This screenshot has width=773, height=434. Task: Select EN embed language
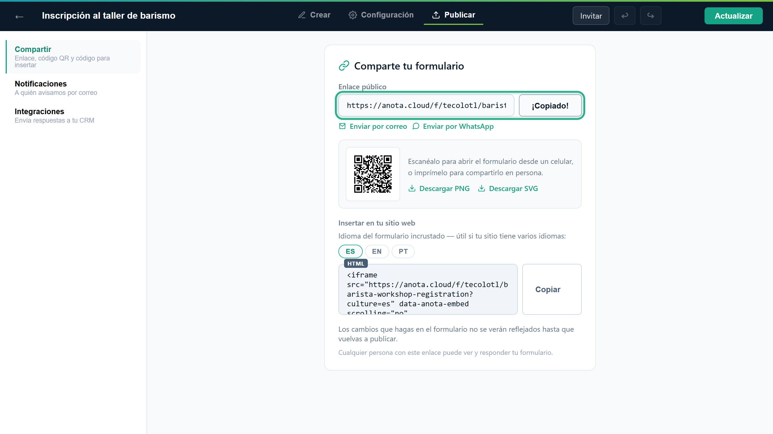tap(377, 251)
